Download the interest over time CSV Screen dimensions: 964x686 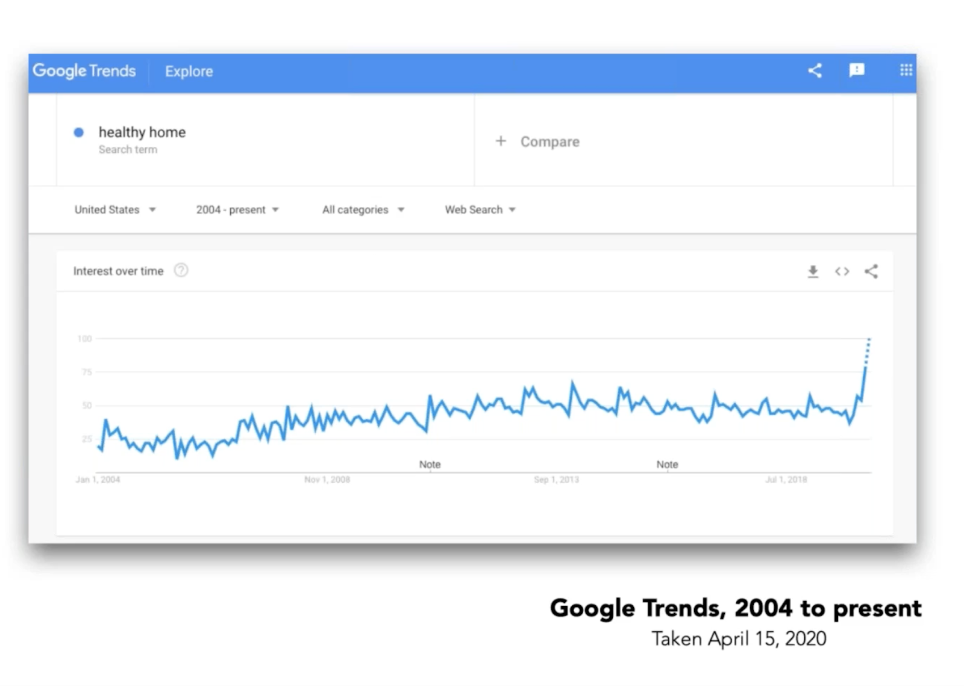(813, 271)
